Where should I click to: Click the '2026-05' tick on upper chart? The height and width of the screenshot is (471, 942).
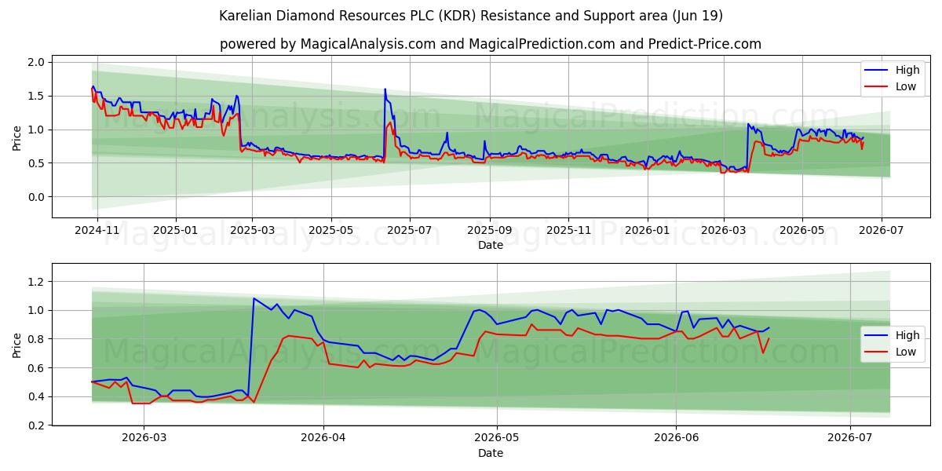pos(801,232)
